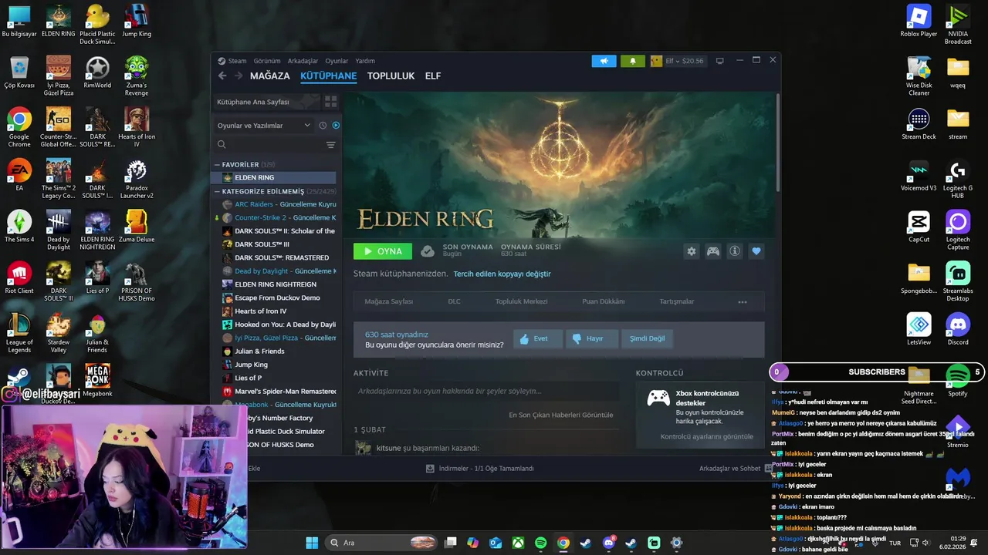Open the Discord desktop shortcut

(958, 329)
